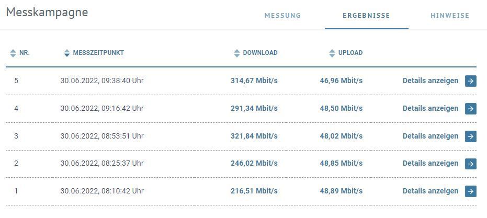Click arrow icon for measurement 4

pyautogui.click(x=470, y=109)
